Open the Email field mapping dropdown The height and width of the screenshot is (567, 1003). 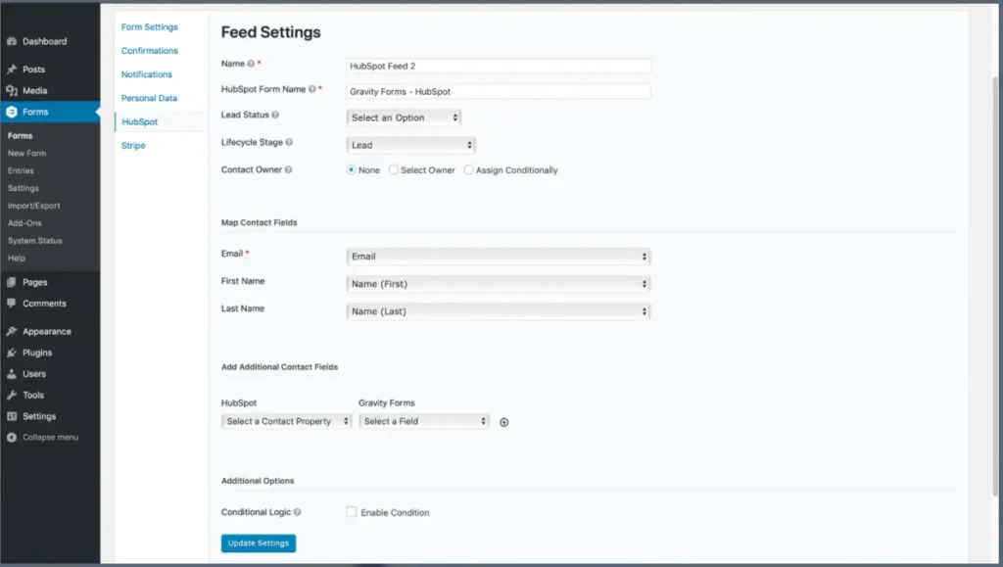(x=499, y=257)
